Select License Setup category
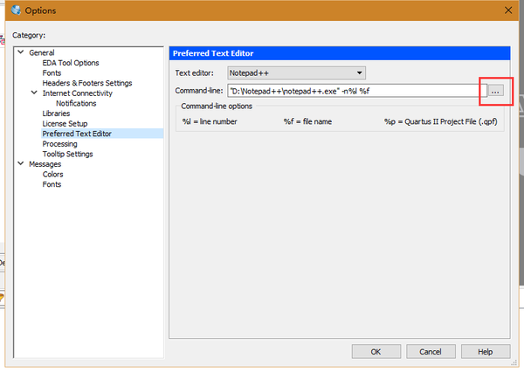524x372 pixels. pos(65,124)
